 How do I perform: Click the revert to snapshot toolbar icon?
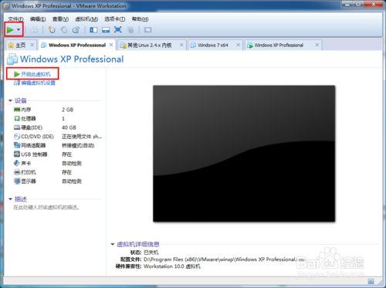point(64,30)
